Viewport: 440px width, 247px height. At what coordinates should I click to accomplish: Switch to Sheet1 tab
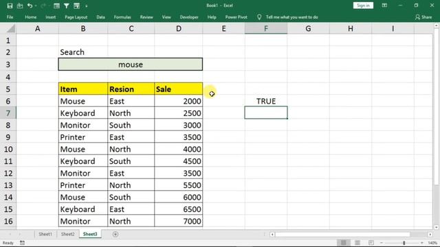tap(45, 234)
